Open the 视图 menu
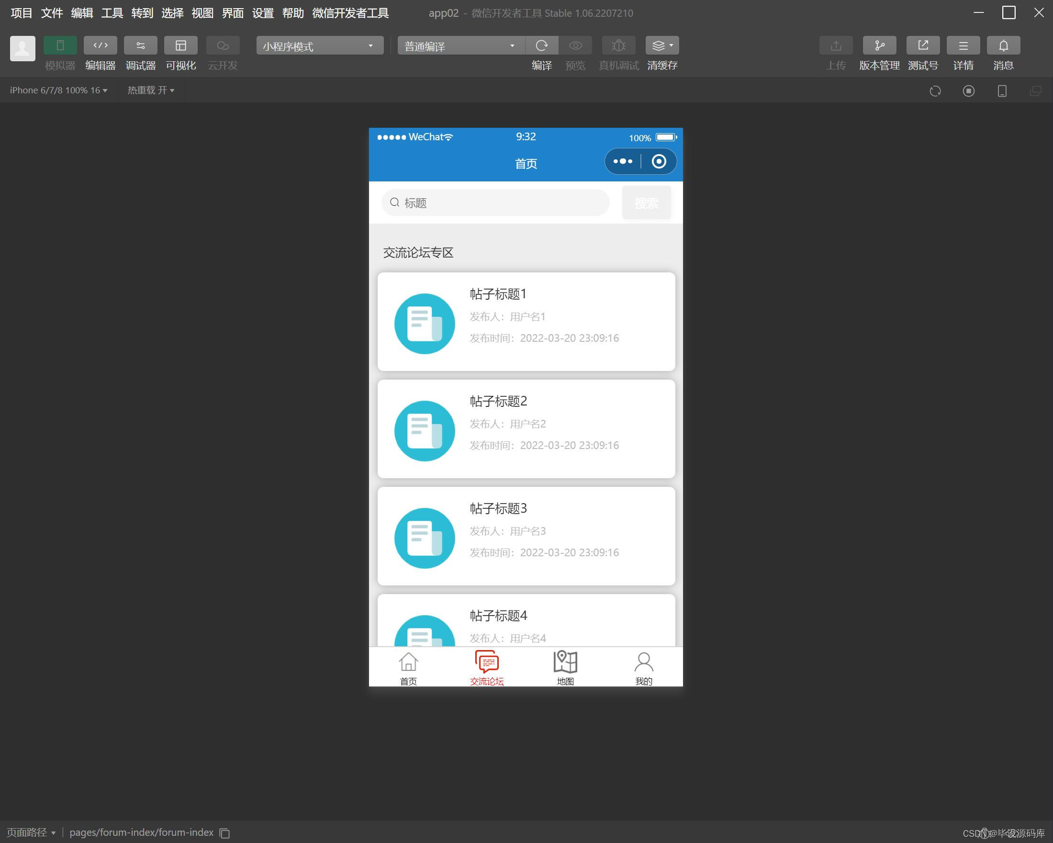Image resolution: width=1053 pixels, height=843 pixels. click(x=202, y=13)
